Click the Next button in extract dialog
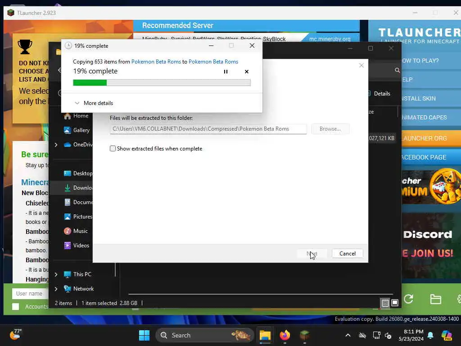This screenshot has width=461, height=346. click(x=312, y=254)
